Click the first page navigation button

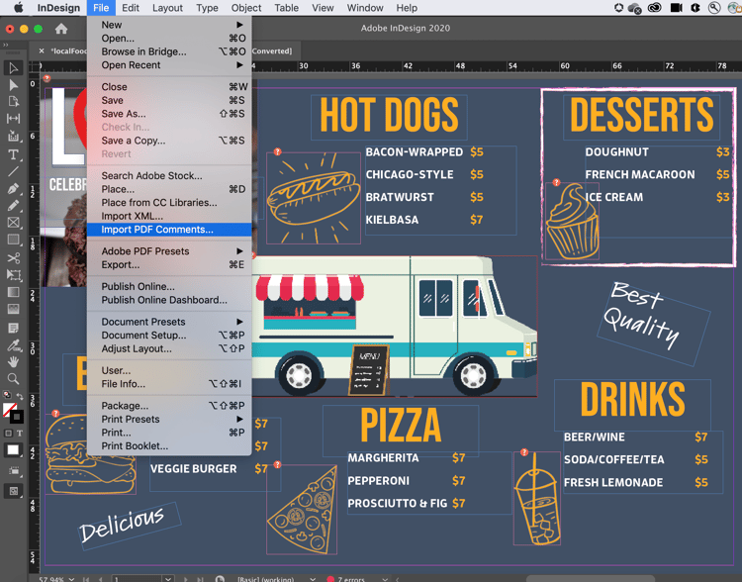86,579
